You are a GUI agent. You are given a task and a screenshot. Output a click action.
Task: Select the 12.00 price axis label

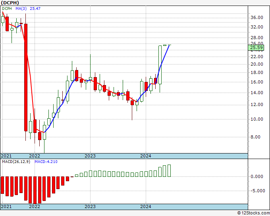click(257, 104)
